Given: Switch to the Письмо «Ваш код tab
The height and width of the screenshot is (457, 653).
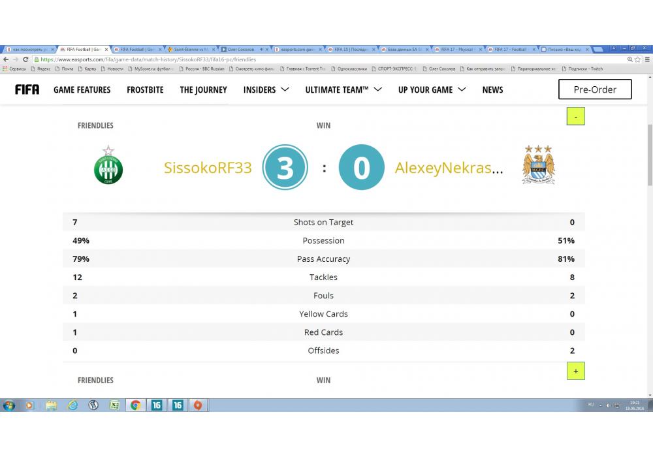Looking at the screenshot, I should point(564,49).
